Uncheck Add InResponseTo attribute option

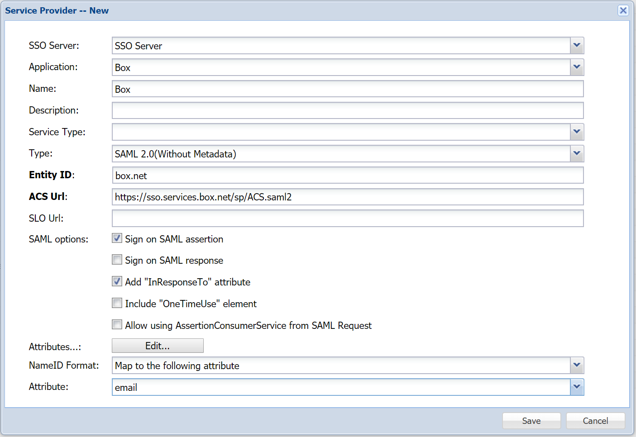(x=117, y=281)
